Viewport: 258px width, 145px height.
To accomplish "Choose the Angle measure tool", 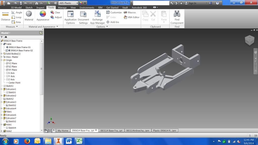I will (17, 13).
